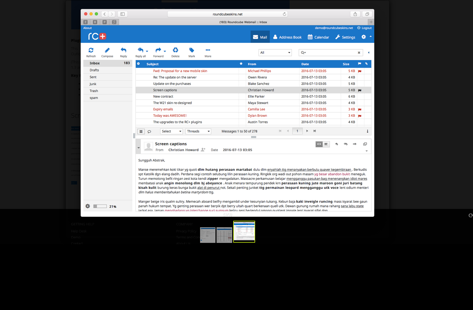Expand message headers arrow beside avatar
Viewport: 473px width, 310px height.
139,148
